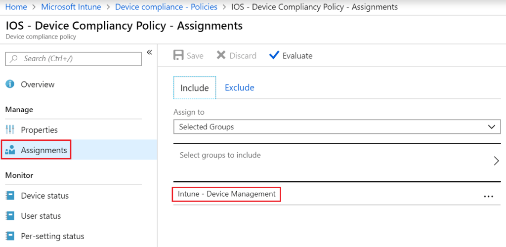Go to Home breadcrumb link
This screenshot has width=506, height=247.
(x=16, y=7)
